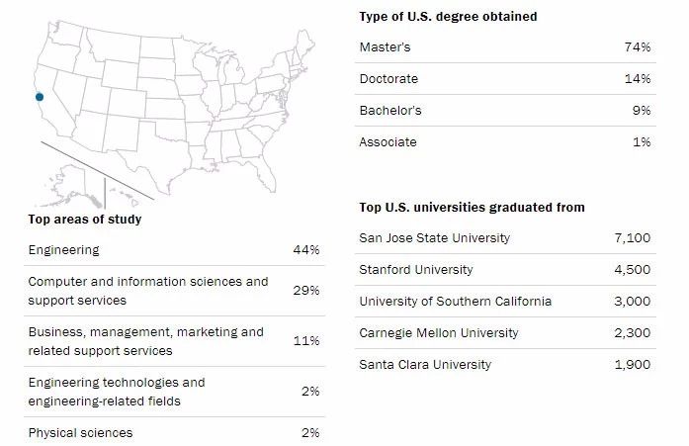Click Business, management, marketing row
The width and height of the screenshot is (689, 446).
(146, 341)
